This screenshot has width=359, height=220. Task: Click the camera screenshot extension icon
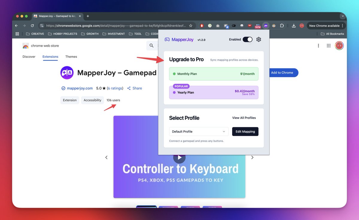pyautogui.click(x=218, y=26)
